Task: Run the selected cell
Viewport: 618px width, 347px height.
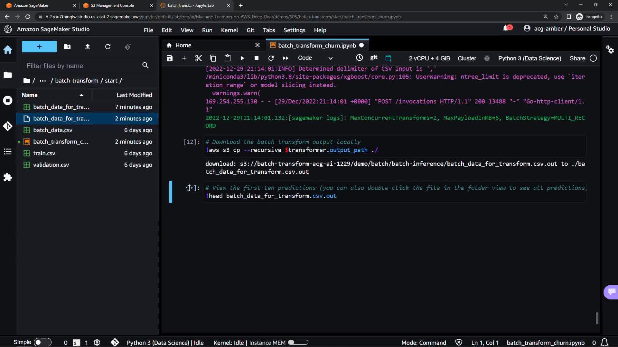Action: click(242, 58)
